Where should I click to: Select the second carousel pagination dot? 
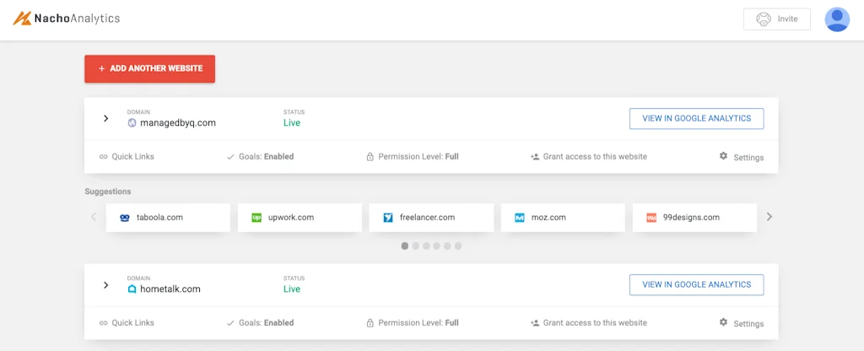click(x=415, y=246)
